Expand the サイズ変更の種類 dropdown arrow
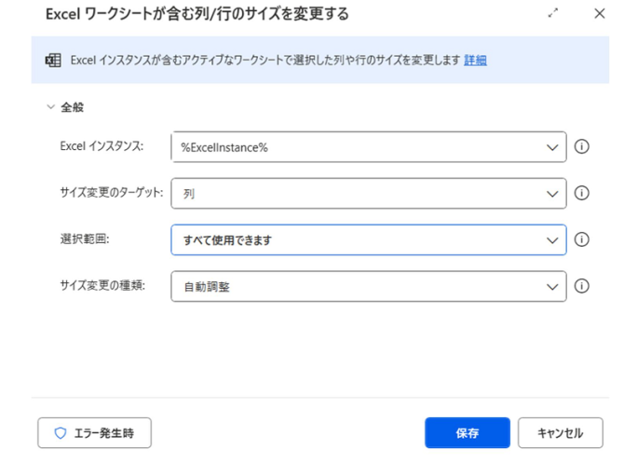Viewport: 624px width, 463px height. [552, 287]
